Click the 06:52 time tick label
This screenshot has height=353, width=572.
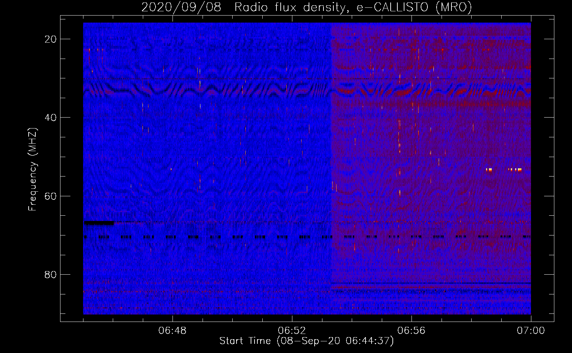(x=292, y=331)
